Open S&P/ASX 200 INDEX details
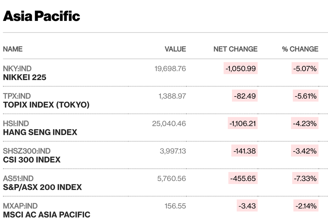This screenshot has width=328, height=221. click(x=42, y=187)
